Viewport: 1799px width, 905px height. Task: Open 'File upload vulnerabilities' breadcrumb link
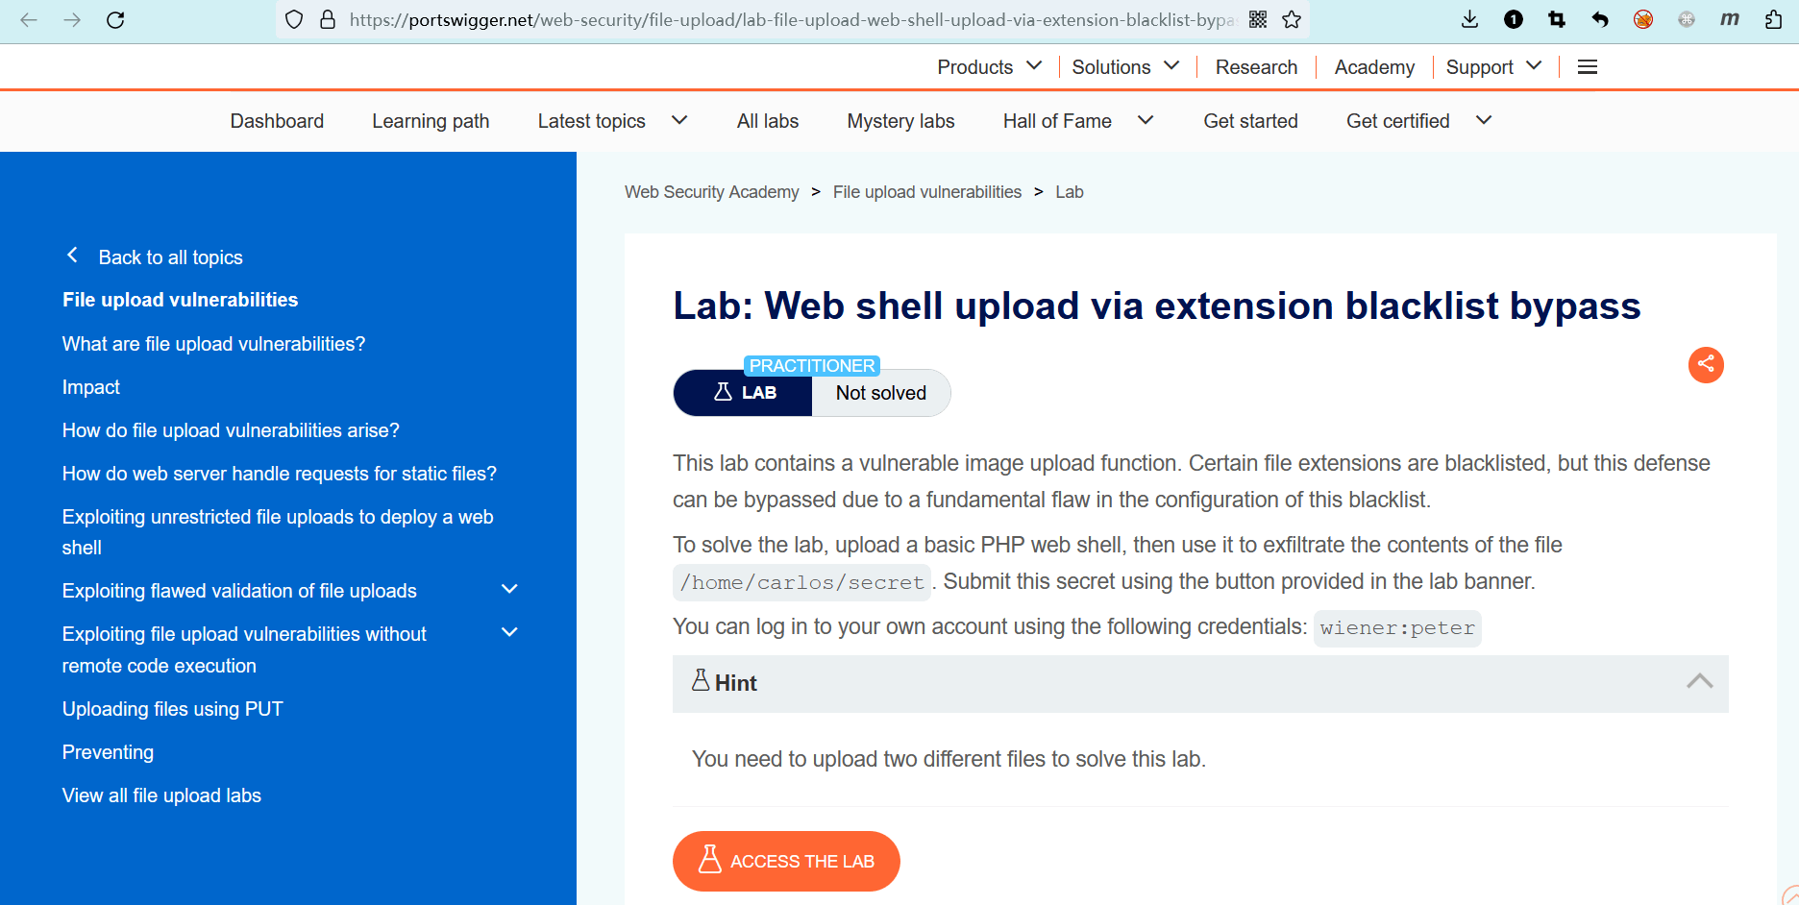point(926,192)
